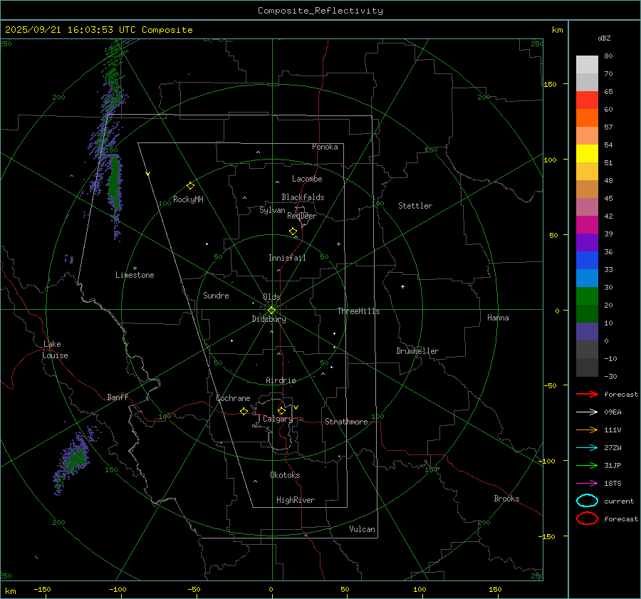This screenshot has height=599, width=641.
Task: Select the Drumheller label on map
Action: 417,351
